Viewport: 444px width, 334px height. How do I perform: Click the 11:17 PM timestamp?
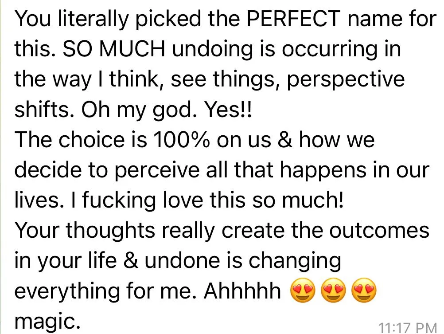point(408,327)
